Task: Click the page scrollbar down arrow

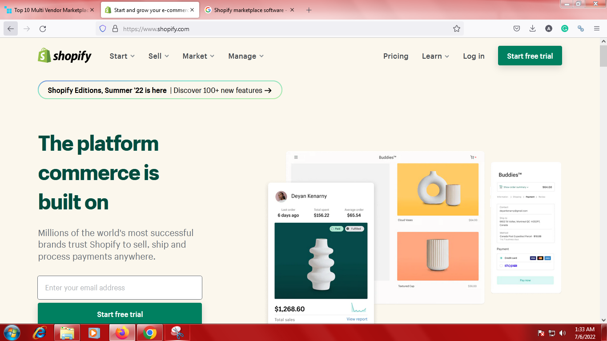Action: pos(603,320)
